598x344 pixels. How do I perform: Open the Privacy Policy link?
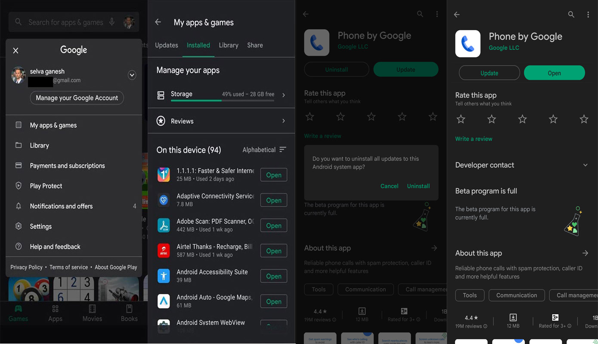26,267
